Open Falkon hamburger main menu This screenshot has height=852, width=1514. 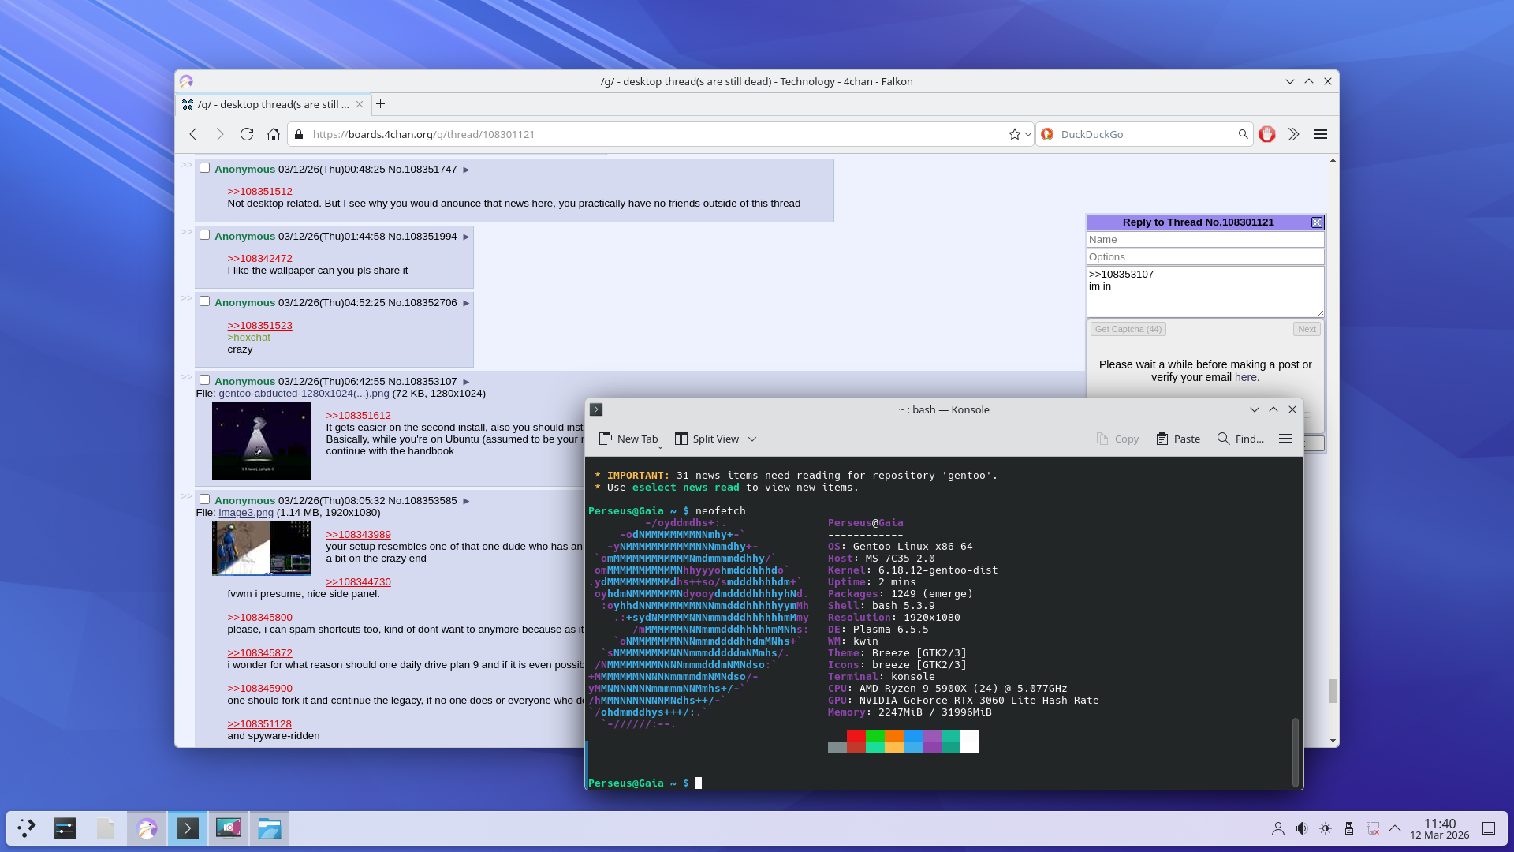point(1321,134)
